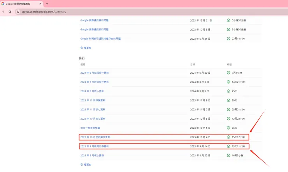Click the date 2023 年 10 月 4 日
The image size is (288, 172).
tap(200, 137)
